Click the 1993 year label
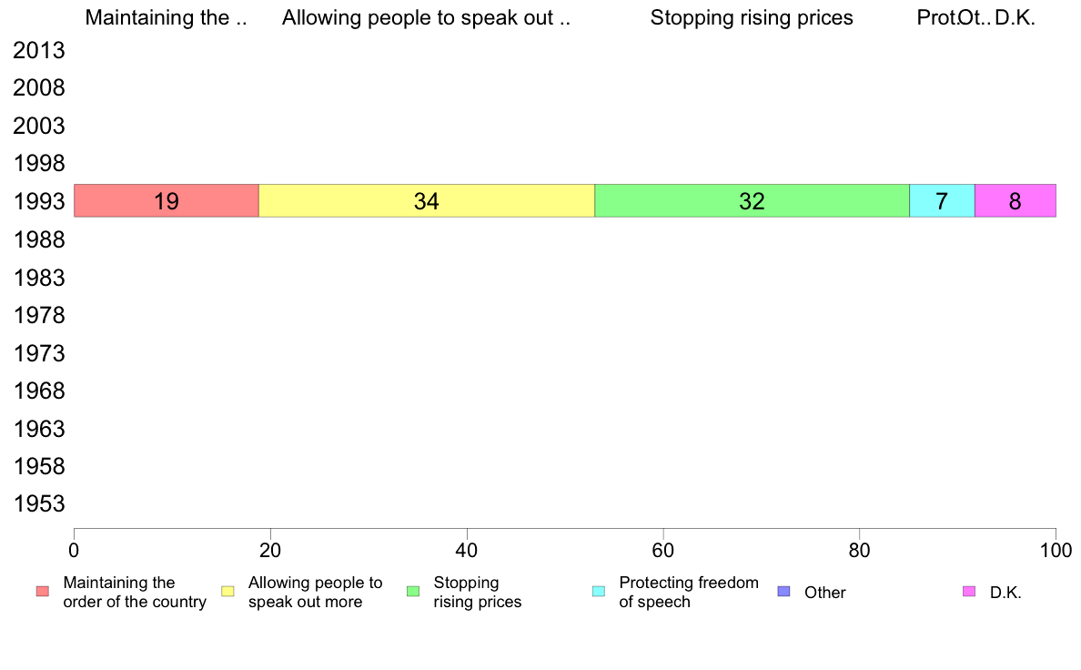1081x670 pixels. pyautogui.click(x=39, y=201)
